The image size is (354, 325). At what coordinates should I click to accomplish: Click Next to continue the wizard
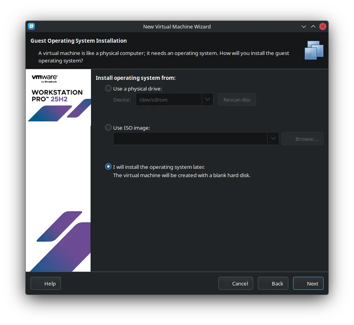308,283
